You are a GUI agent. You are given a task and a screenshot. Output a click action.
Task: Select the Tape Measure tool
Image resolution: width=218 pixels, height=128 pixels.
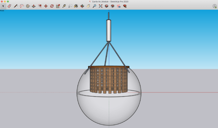pos(64,6)
